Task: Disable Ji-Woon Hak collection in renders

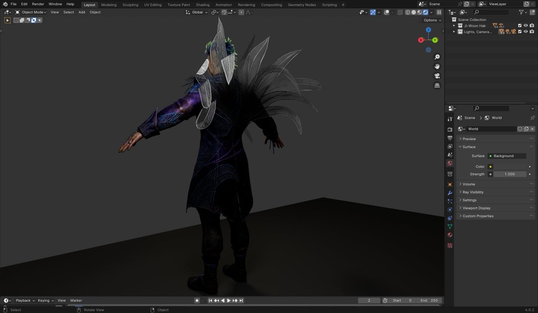Action: (x=532, y=25)
